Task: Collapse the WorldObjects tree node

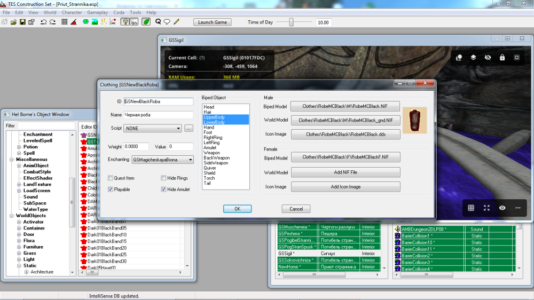Action: click(12, 216)
